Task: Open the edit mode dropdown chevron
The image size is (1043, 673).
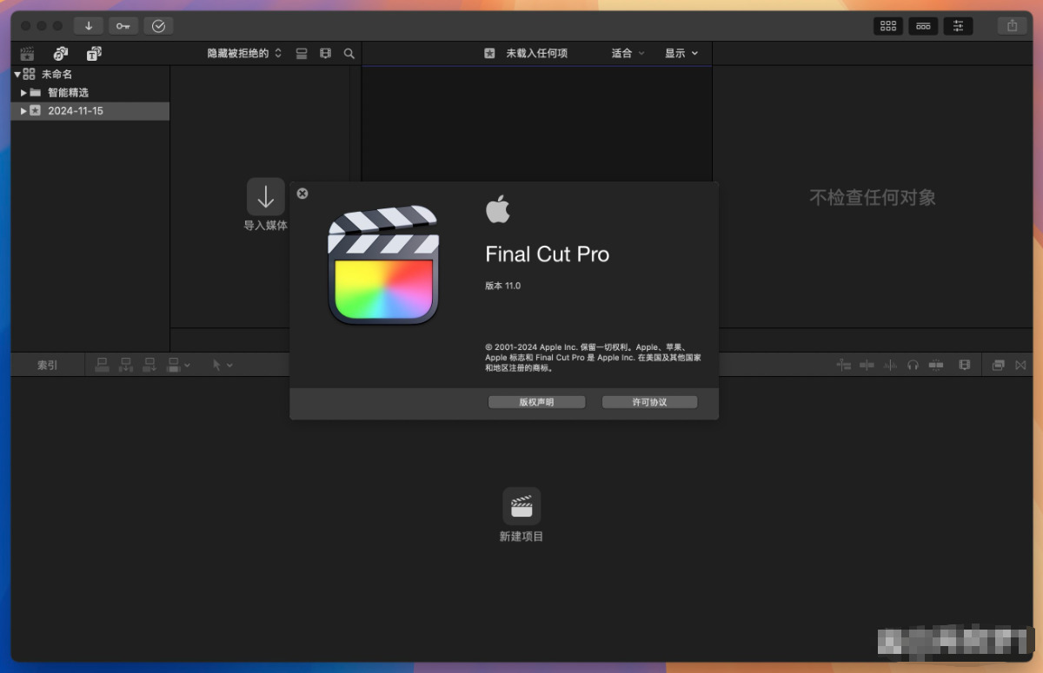Action: coord(187,366)
